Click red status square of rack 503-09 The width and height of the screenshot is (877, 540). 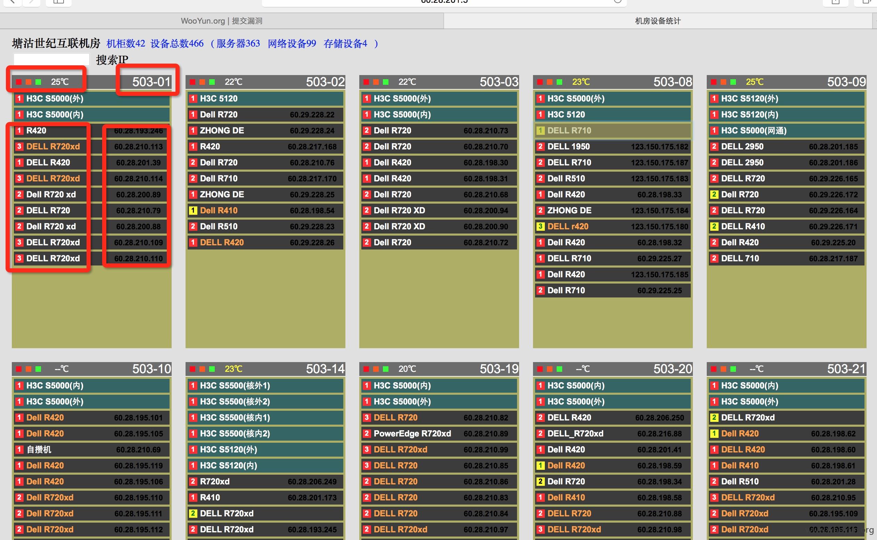(x=713, y=82)
